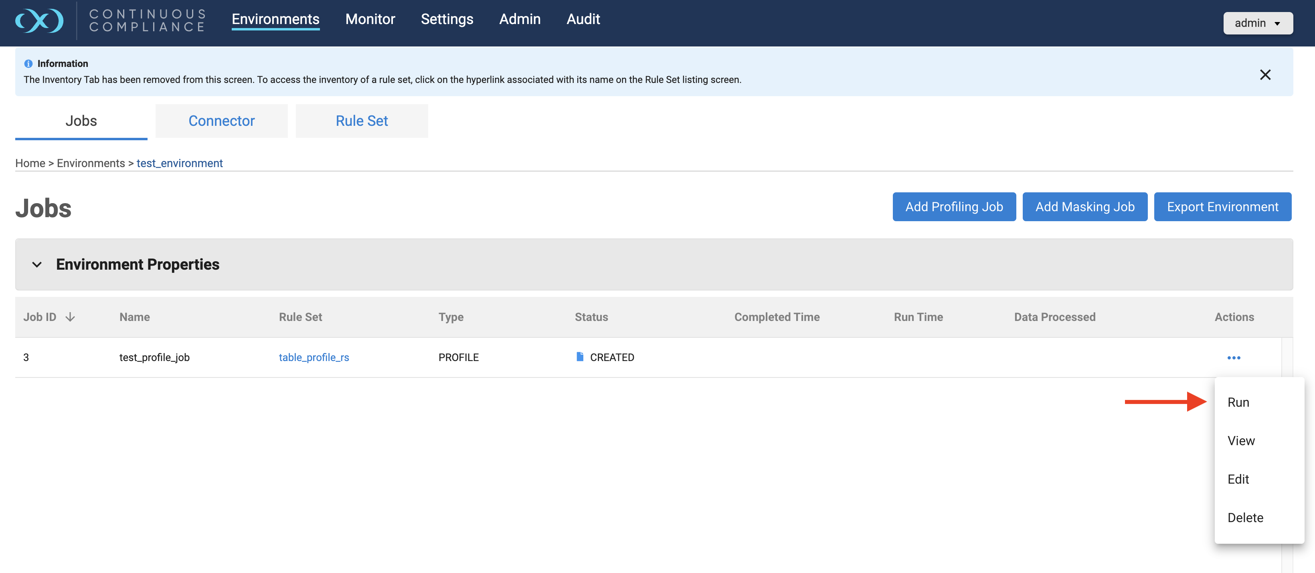The height and width of the screenshot is (573, 1315).
Task: Collapse Environment Properties with the chevron
Action: [37, 264]
